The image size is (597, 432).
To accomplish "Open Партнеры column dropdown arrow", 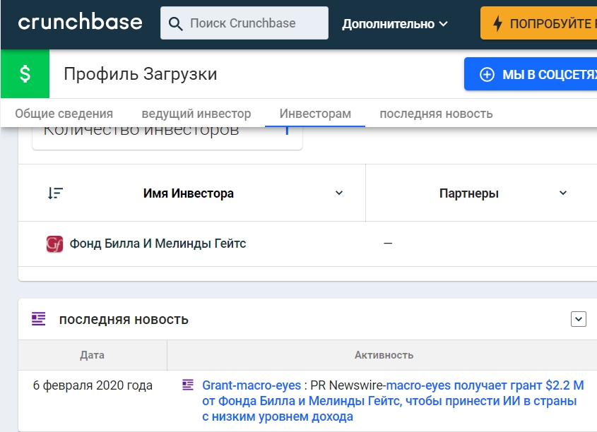I will (x=562, y=193).
